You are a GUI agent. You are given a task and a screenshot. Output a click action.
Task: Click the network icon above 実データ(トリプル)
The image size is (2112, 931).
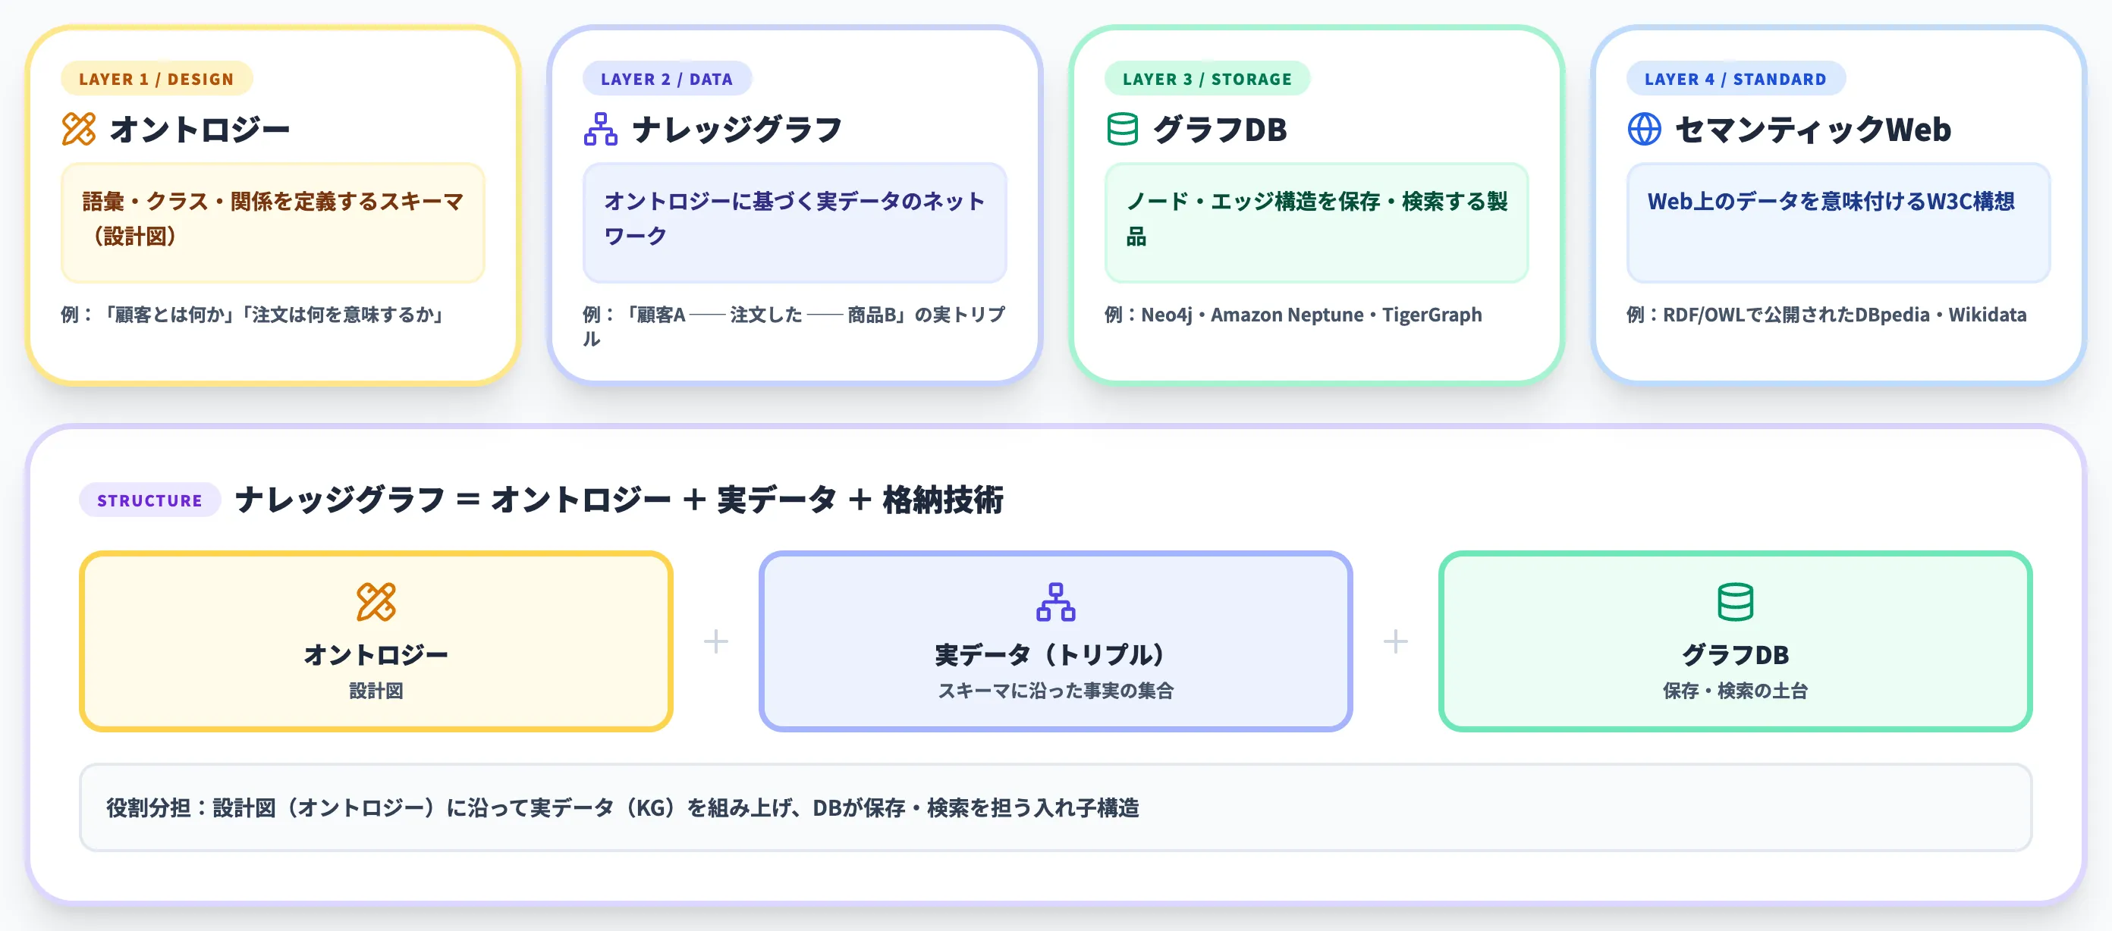tap(1055, 603)
